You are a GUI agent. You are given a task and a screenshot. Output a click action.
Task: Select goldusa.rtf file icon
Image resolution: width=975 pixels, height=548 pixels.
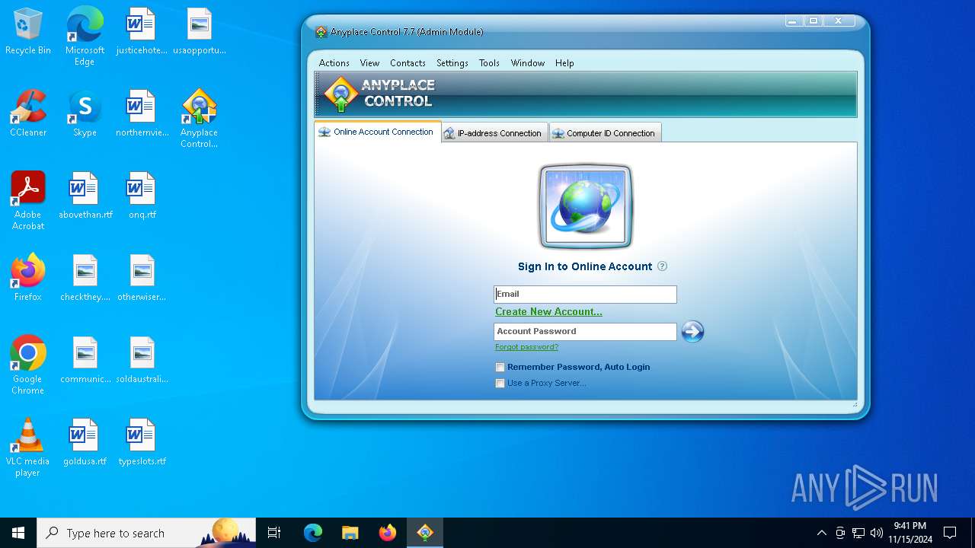coord(85,442)
